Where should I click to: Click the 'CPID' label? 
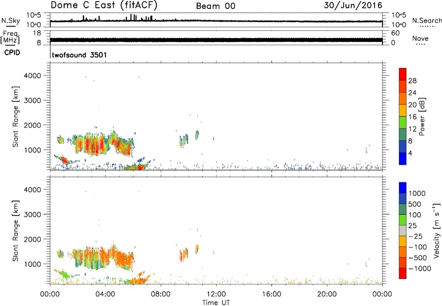point(12,52)
